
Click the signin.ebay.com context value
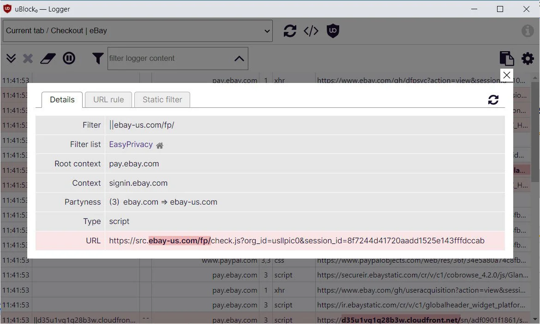click(x=138, y=183)
